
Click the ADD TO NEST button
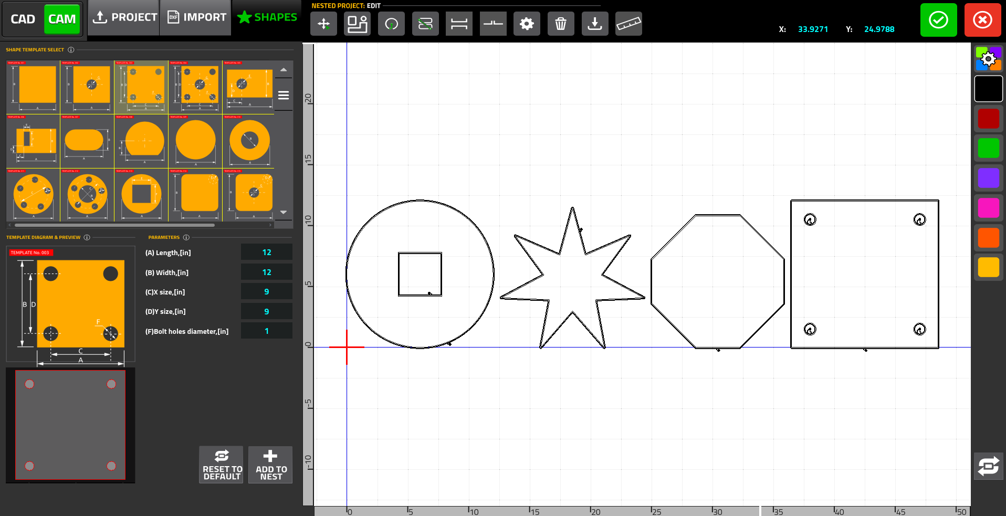click(x=270, y=465)
